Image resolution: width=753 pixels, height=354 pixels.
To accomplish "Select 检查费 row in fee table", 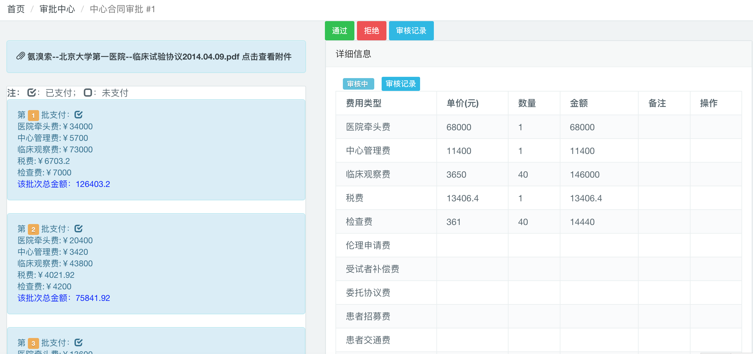I will pos(539,221).
